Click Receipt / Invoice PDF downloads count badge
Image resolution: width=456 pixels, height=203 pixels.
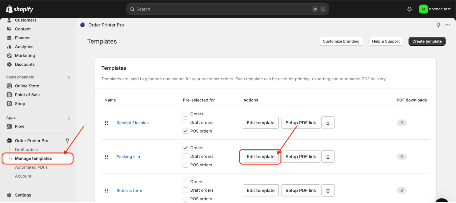401,123
